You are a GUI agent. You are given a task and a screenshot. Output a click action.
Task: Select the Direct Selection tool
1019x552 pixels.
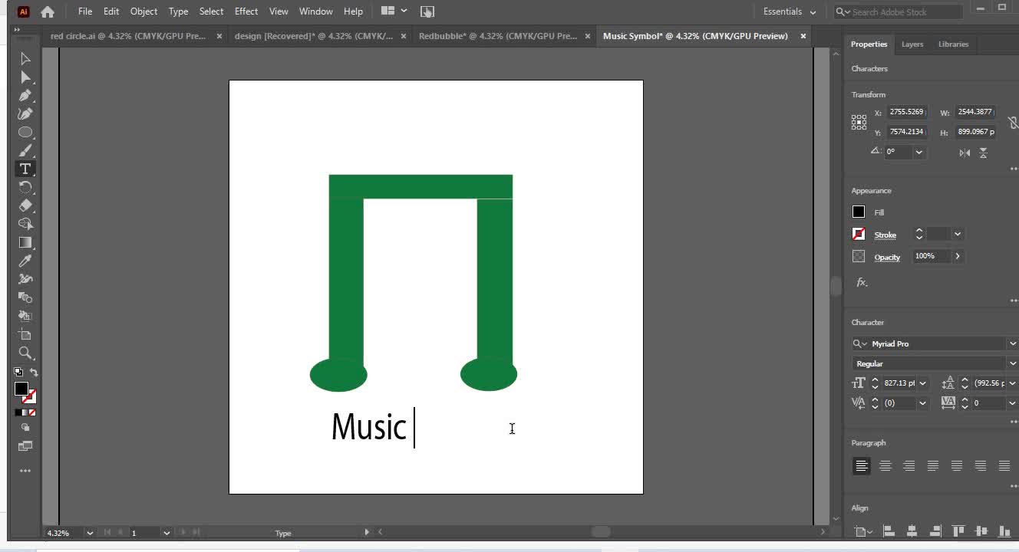coord(25,77)
